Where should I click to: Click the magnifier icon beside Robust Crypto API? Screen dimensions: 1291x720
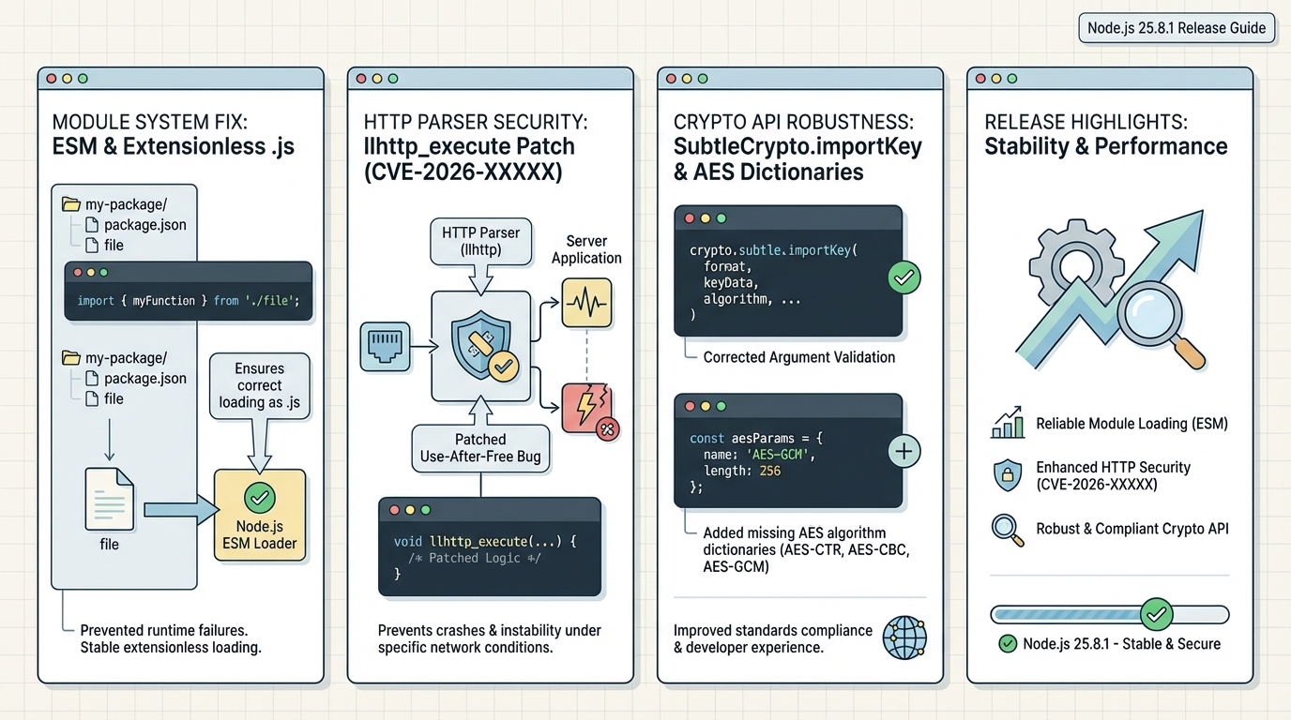[1008, 530]
